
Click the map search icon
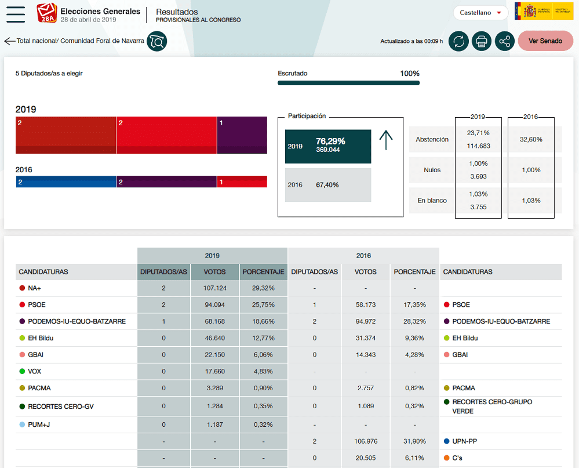pos(156,41)
